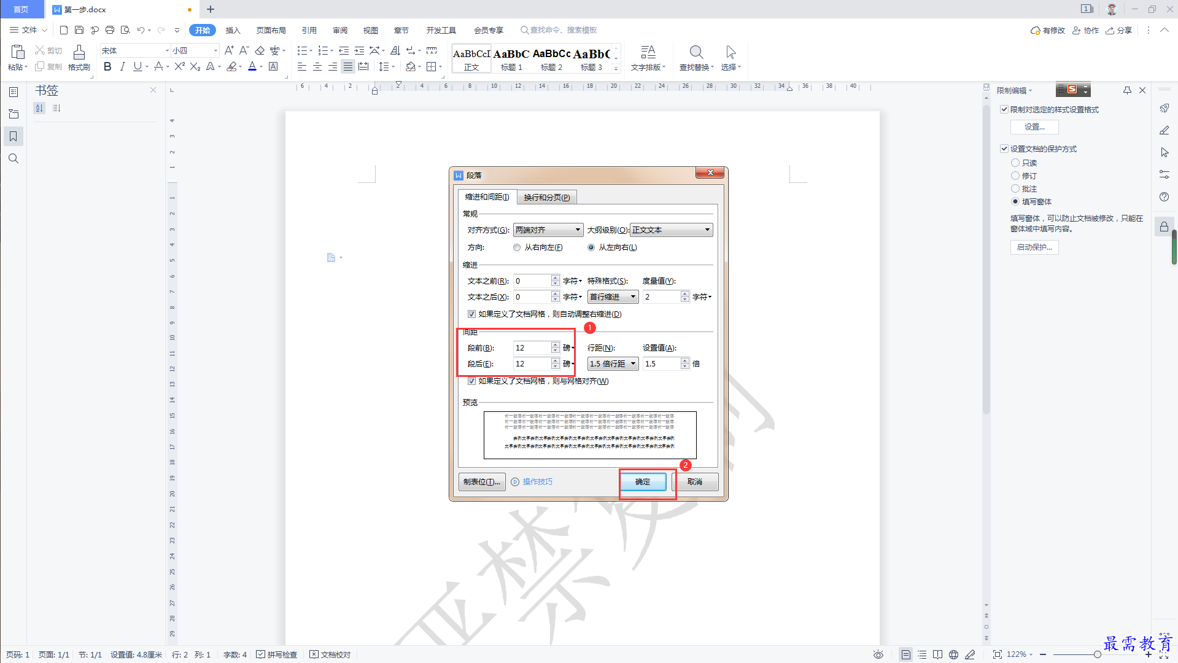Open the Tabs settings button
The image size is (1178, 663).
pos(482,482)
